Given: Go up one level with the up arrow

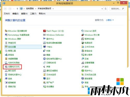Looking at the screenshot, I should (x=17, y=9).
